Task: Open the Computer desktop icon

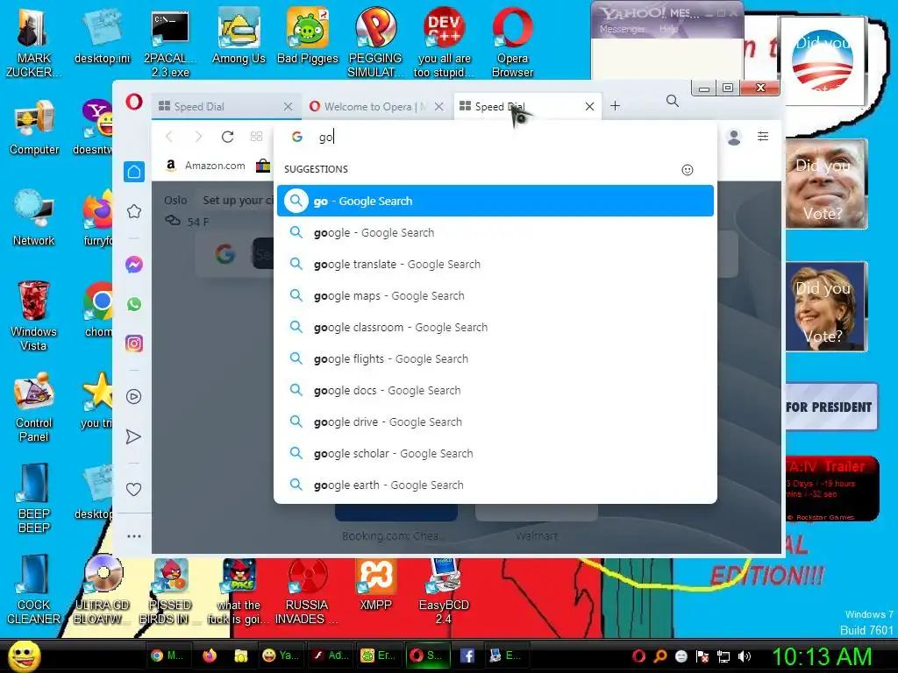Action: coord(34,128)
